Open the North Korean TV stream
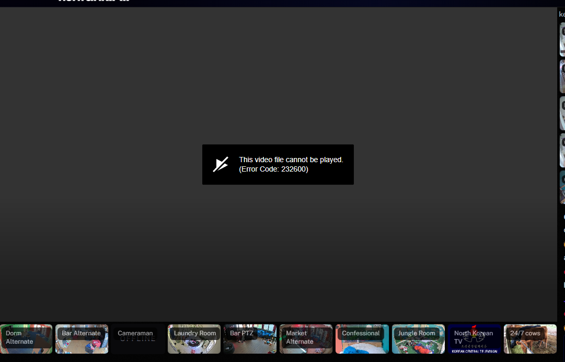 click(x=474, y=339)
